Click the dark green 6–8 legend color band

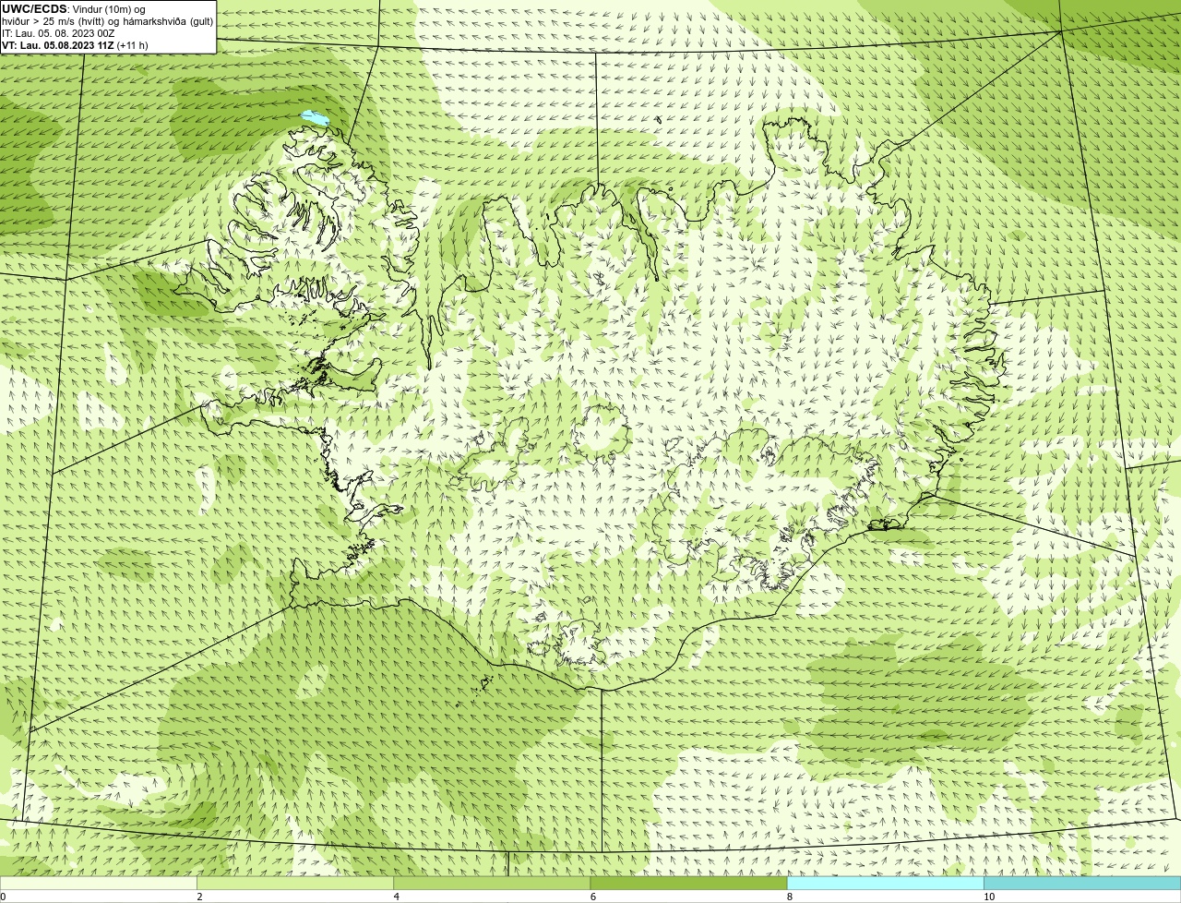tap(688, 884)
